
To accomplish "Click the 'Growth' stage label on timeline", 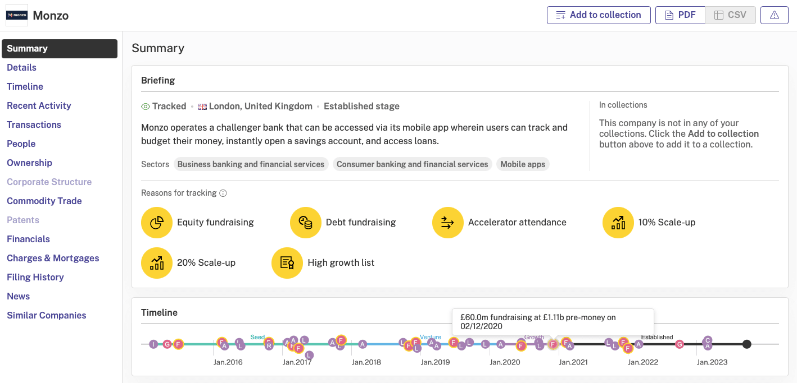I will click(534, 337).
